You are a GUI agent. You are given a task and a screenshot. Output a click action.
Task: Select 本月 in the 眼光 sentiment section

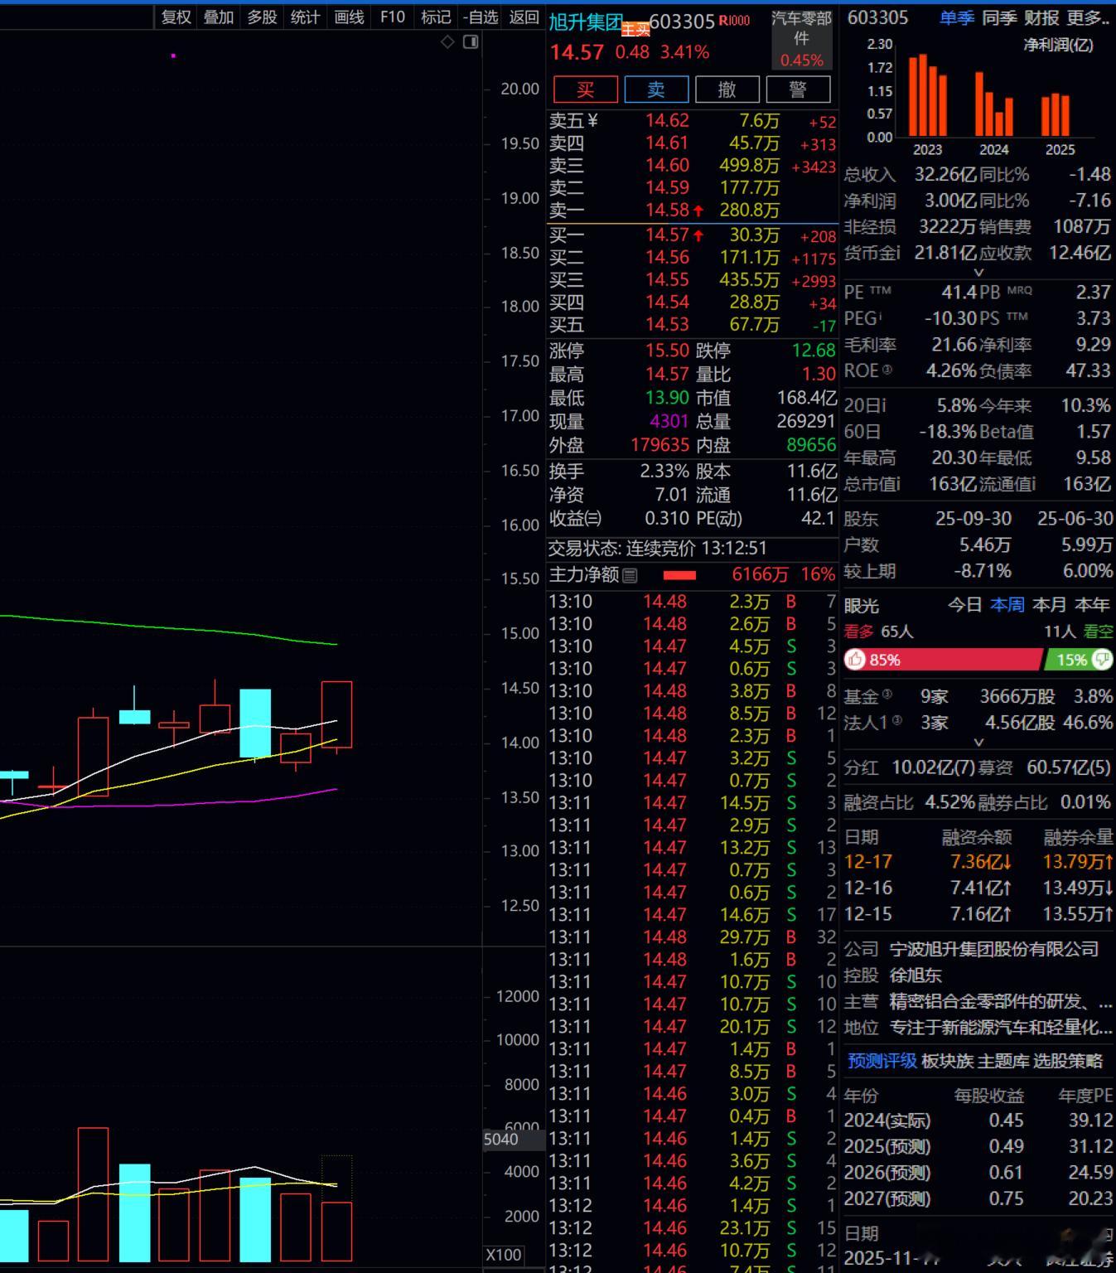tap(1050, 605)
